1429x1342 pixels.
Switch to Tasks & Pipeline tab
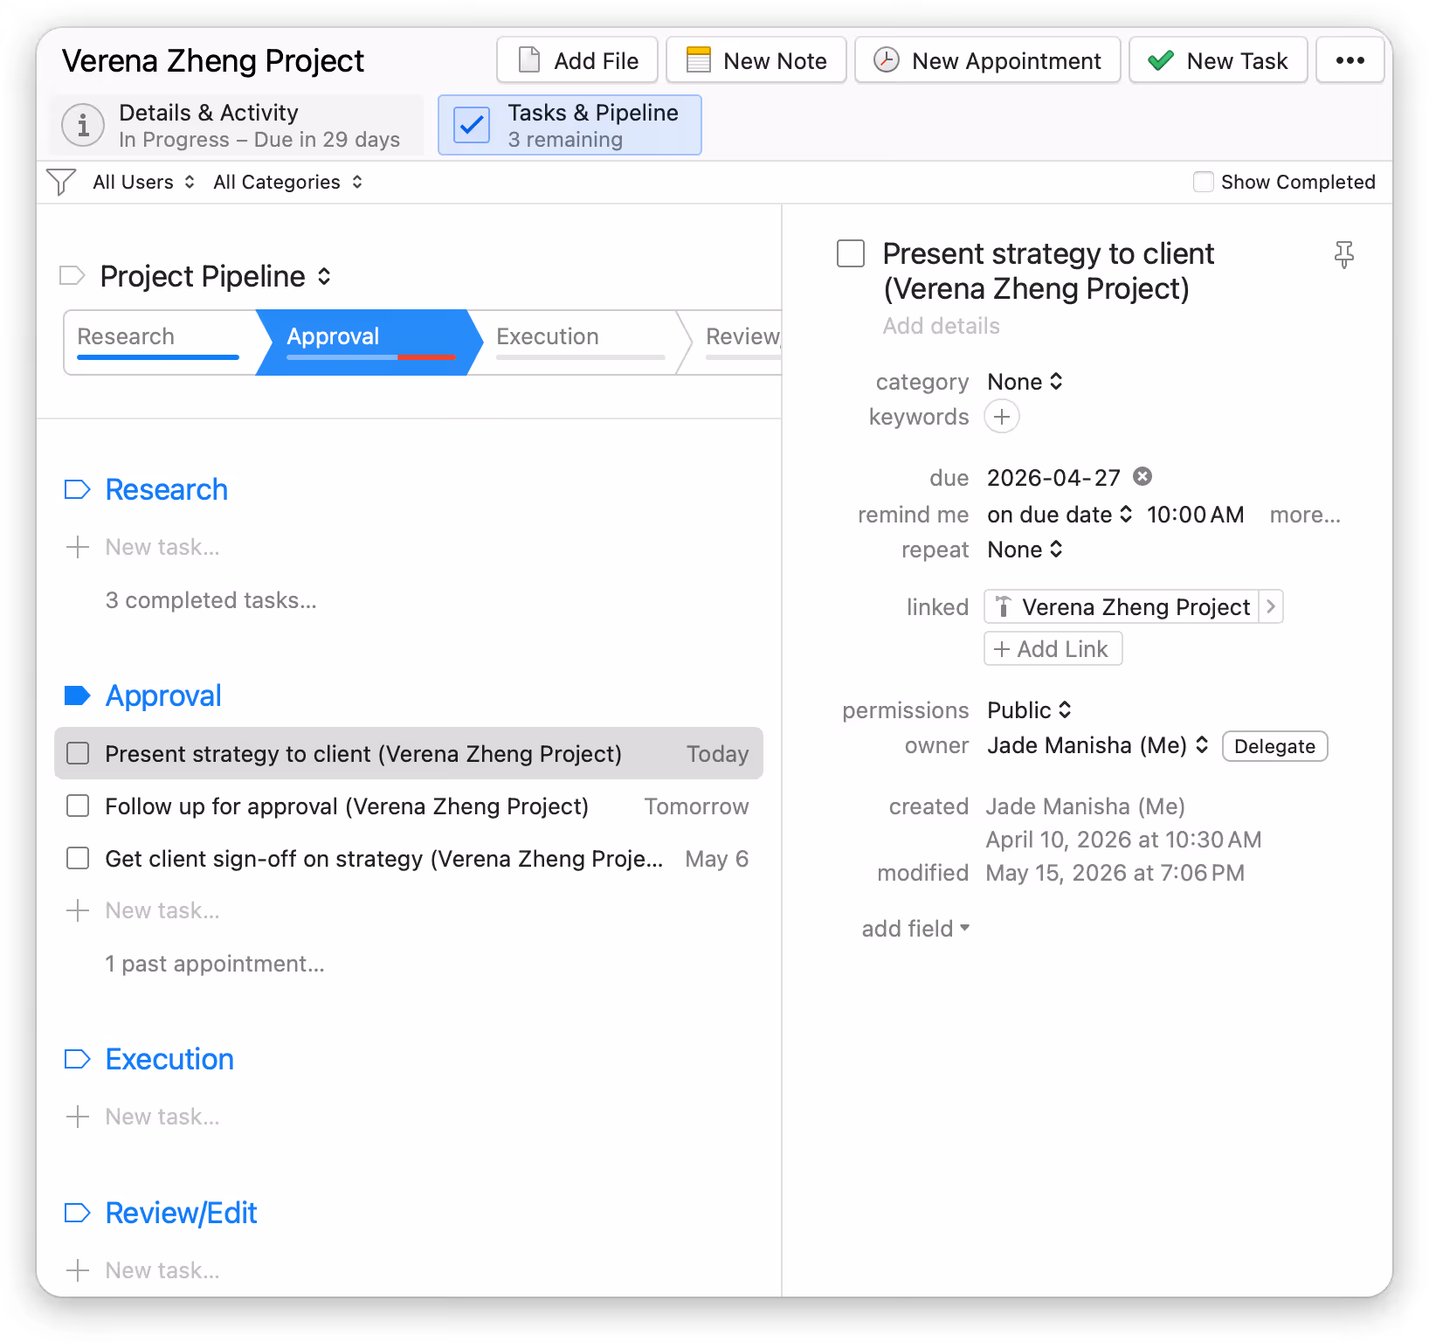point(570,125)
